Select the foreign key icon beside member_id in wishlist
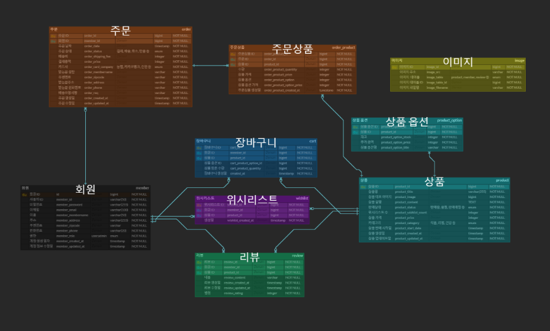Image resolution: width=550 pixels, height=331 pixels. (x=200, y=210)
